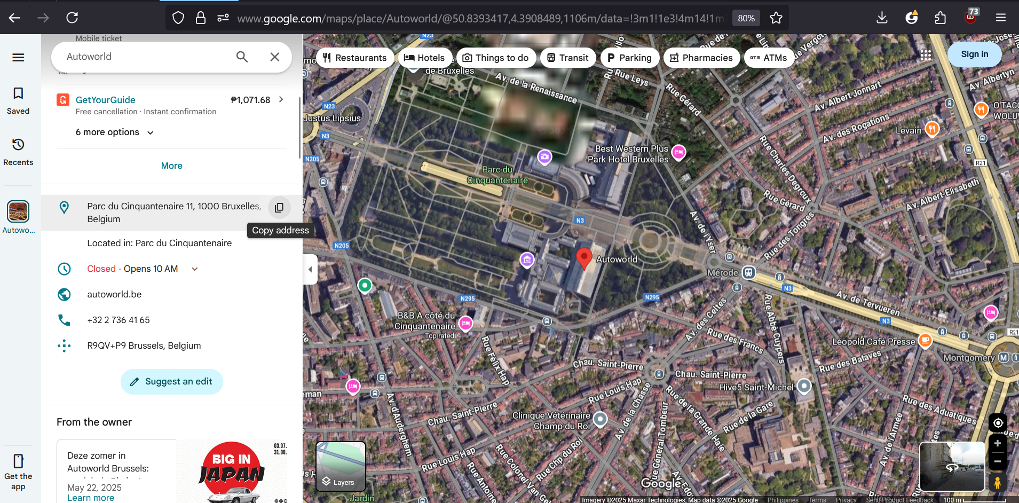This screenshot has width=1019, height=503.
Task: Open the browser hamburger application menu
Action: coord(1001,18)
